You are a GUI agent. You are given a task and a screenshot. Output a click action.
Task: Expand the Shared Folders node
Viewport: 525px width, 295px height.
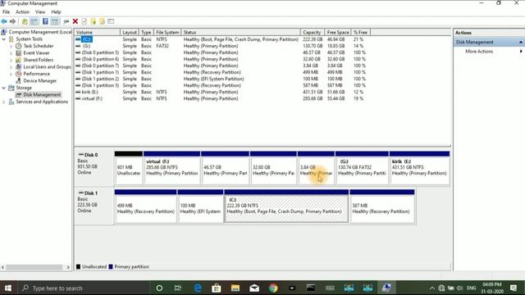[x=11, y=60]
